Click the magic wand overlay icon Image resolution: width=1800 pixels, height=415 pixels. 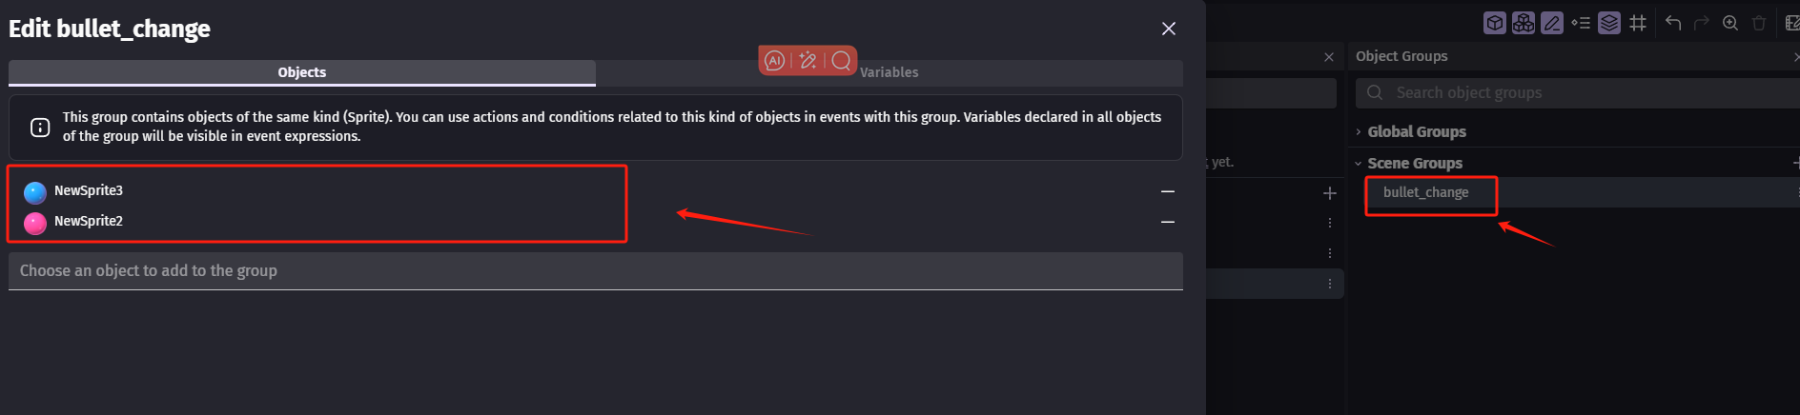point(808,61)
